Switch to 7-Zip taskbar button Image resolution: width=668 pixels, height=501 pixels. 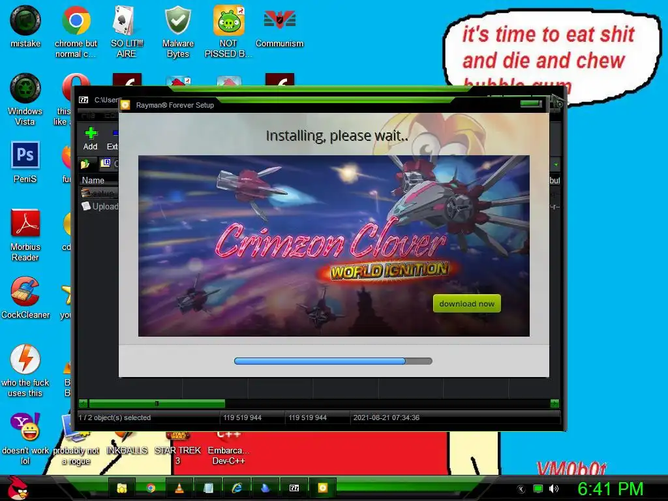click(294, 488)
